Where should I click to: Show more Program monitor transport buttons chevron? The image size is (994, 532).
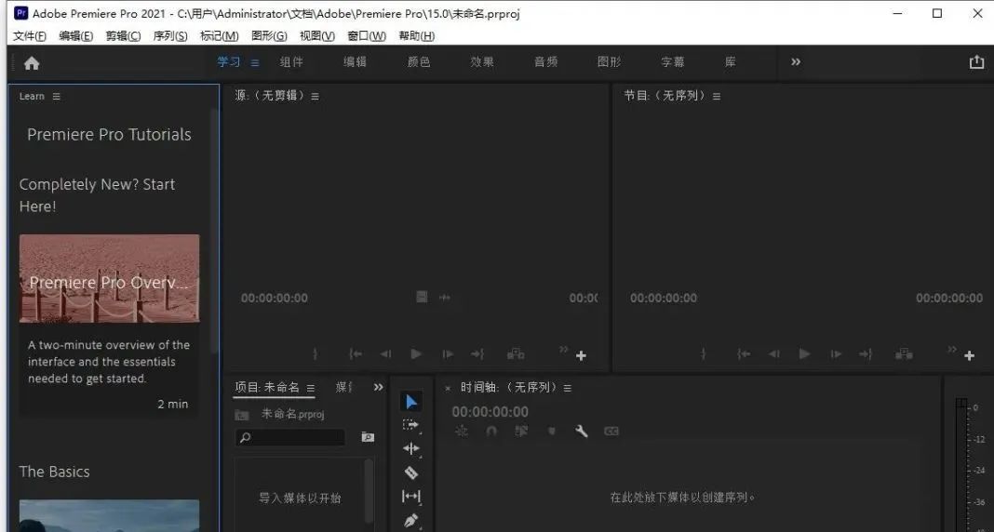coord(951,349)
